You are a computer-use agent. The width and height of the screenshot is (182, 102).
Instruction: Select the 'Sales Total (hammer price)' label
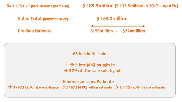pyautogui.click(x=43, y=19)
